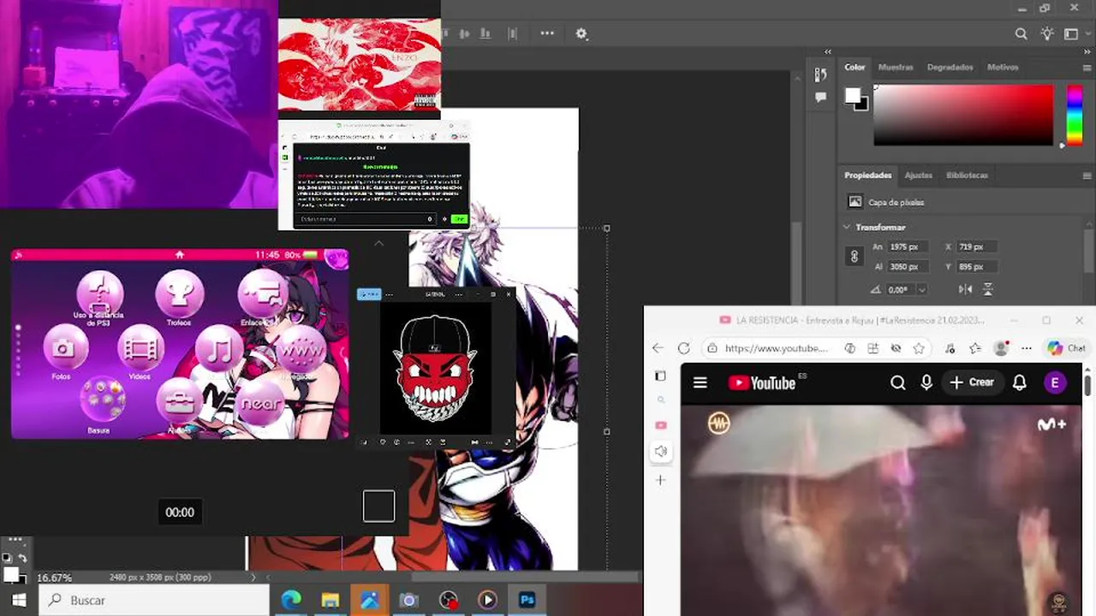Image resolution: width=1096 pixels, height=616 pixels.
Task: Open the near bubble in PS Vita window
Action: 260,404
